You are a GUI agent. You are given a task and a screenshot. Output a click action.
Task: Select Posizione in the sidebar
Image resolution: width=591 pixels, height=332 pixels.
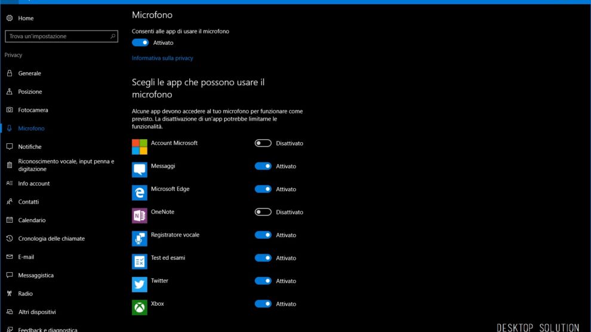pyautogui.click(x=30, y=92)
